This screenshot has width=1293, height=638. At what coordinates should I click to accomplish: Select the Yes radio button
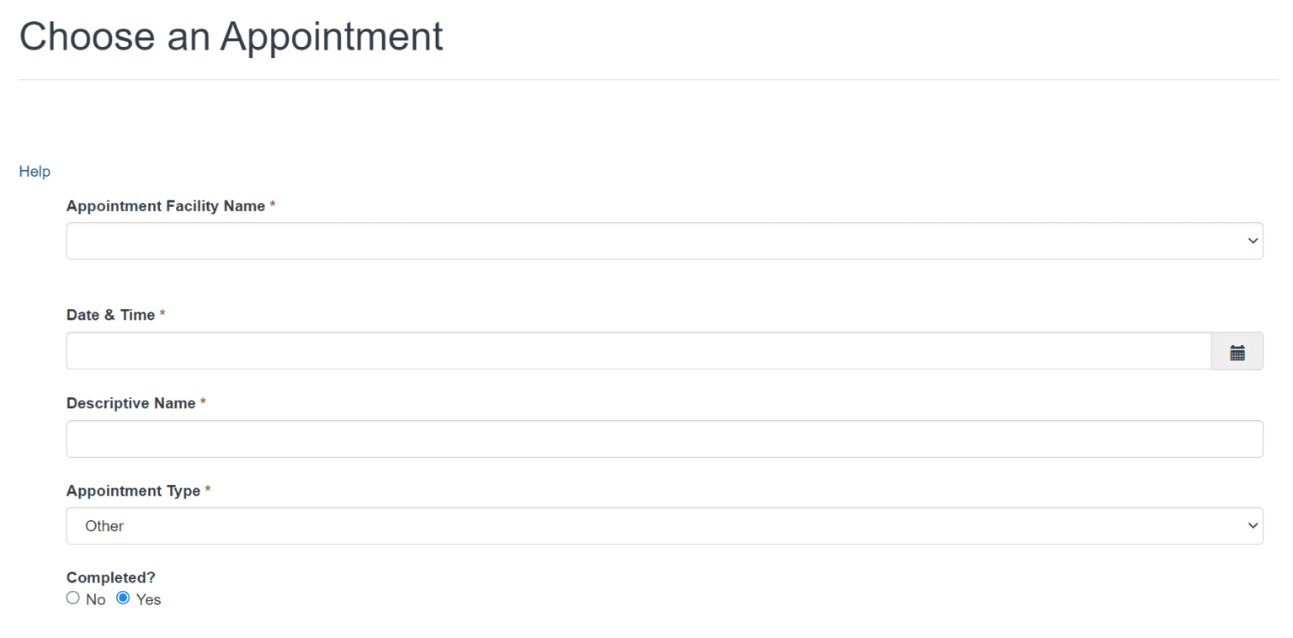pos(123,598)
